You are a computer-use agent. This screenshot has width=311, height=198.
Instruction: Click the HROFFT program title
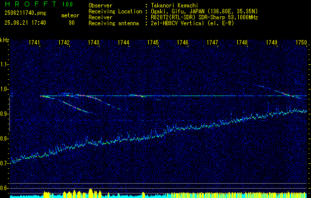pos(31,4)
